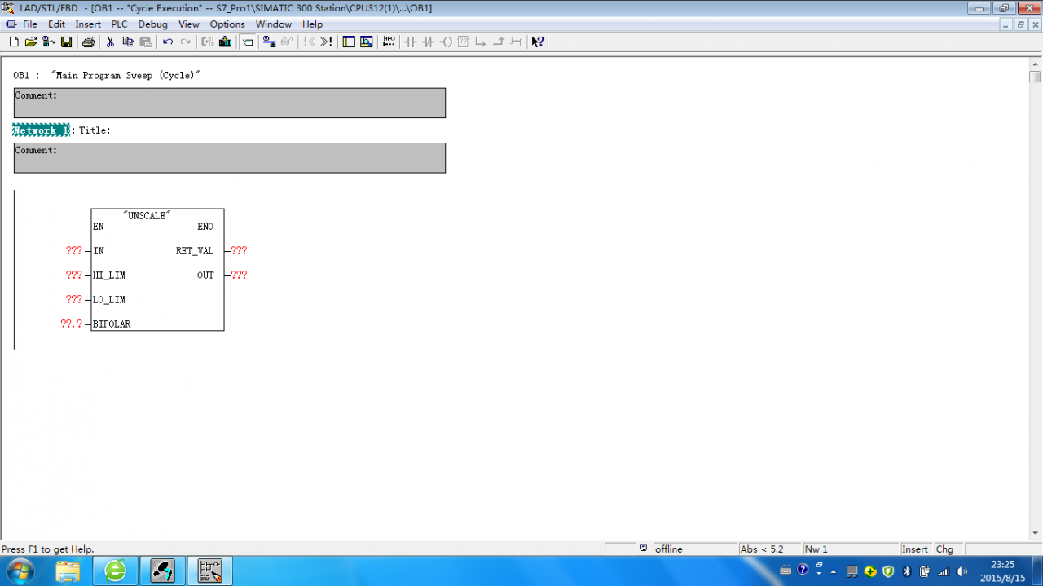Click the Connection toolbar icon
1043x586 pixels.
pyautogui.click(x=515, y=42)
